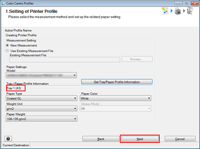This screenshot has width=200, height=149.
Task: Click the colorful profile creation step icon
Action: 165,11
